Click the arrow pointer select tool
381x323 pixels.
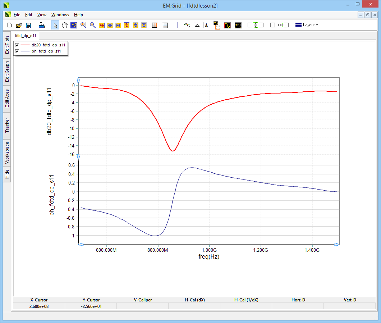pyautogui.click(x=55, y=25)
